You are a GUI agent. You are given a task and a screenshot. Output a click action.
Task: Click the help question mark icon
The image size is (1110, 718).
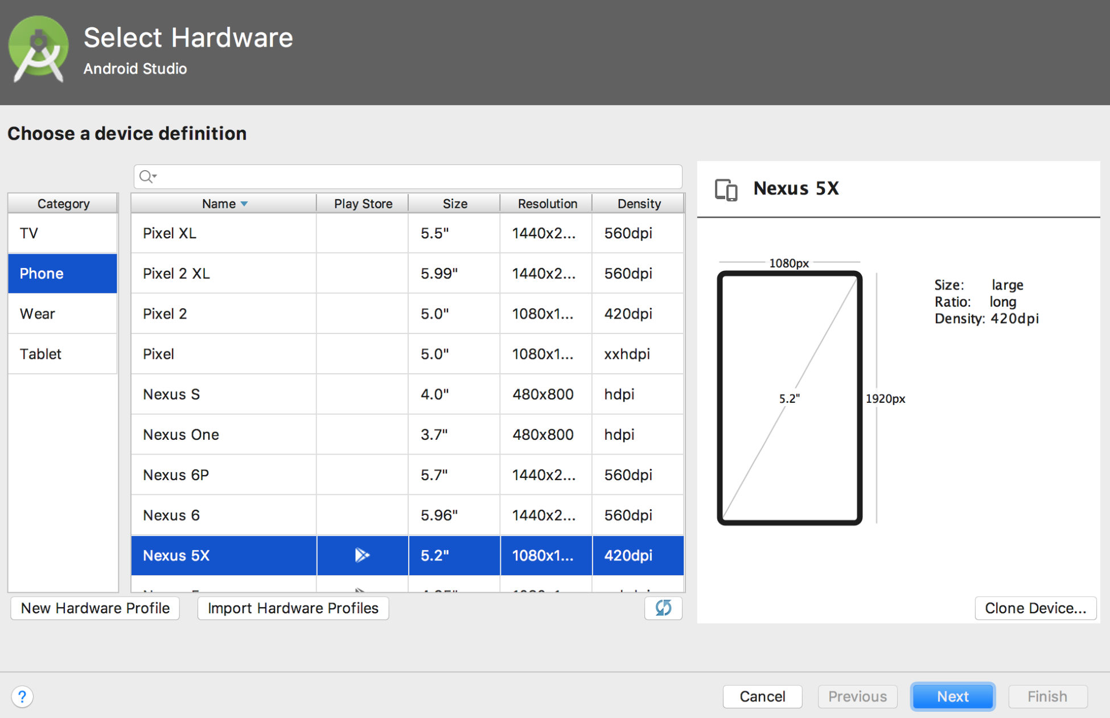22,696
